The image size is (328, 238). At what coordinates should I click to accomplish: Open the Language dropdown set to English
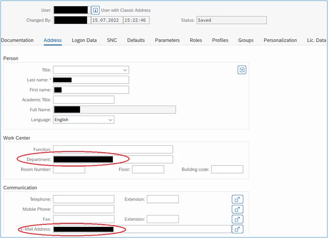coord(84,120)
